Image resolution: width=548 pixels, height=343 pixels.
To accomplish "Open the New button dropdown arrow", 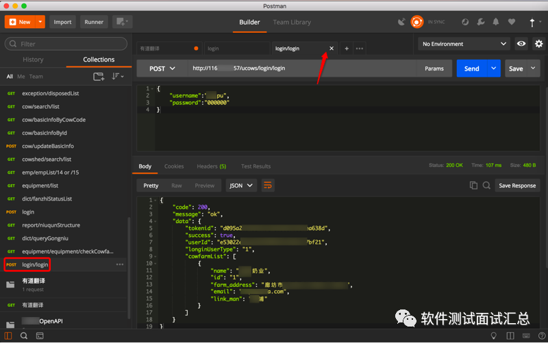I will click(40, 22).
